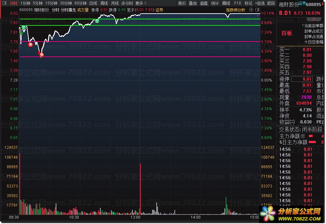Click the green 空 marker on price line
Screen dimensions: 326x224
pyautogui.click(x=97, y=21)
